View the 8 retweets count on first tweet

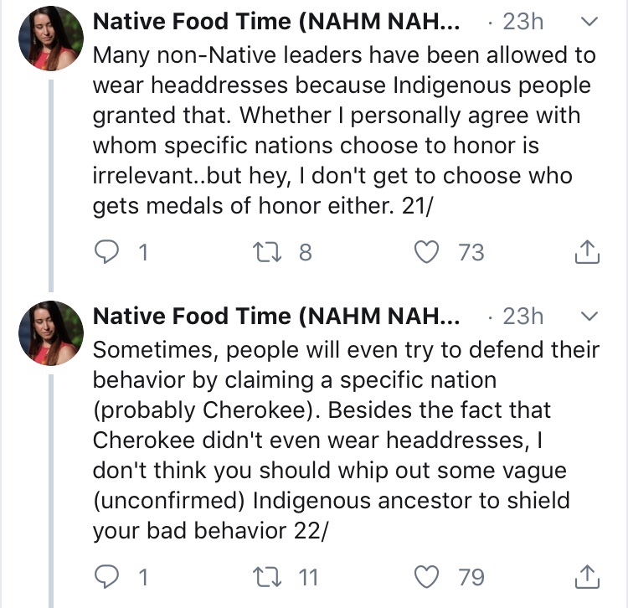point(305,252)
